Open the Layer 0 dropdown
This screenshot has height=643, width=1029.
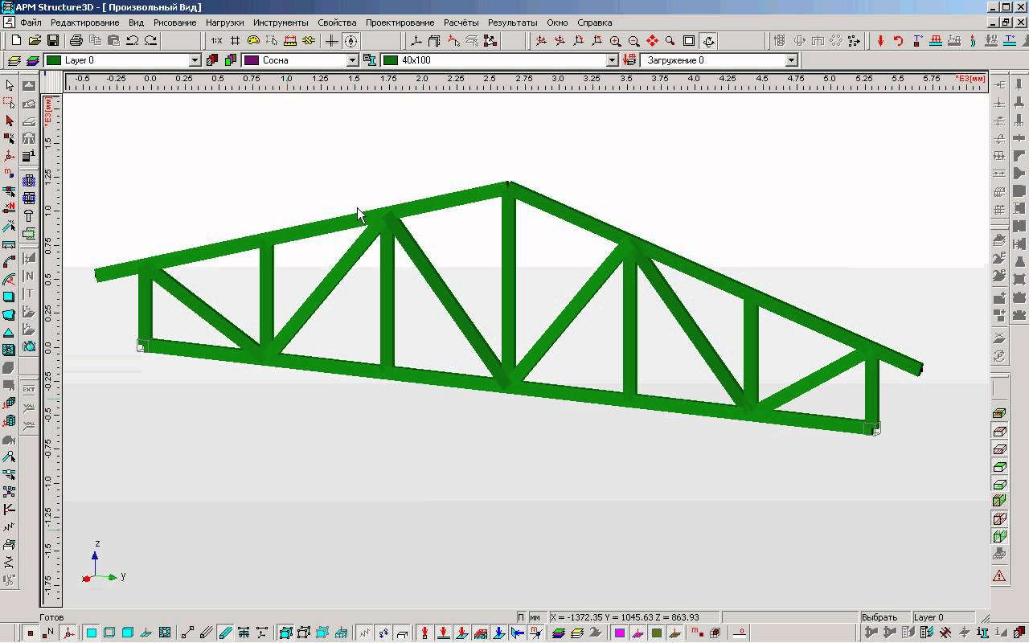click(195, 60)
